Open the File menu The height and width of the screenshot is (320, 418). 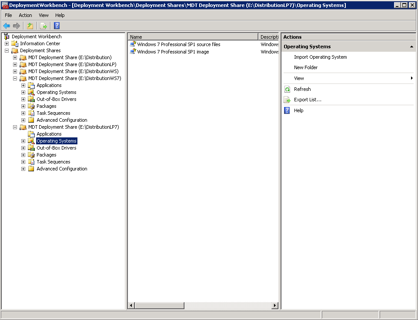(x=8, y=15)
